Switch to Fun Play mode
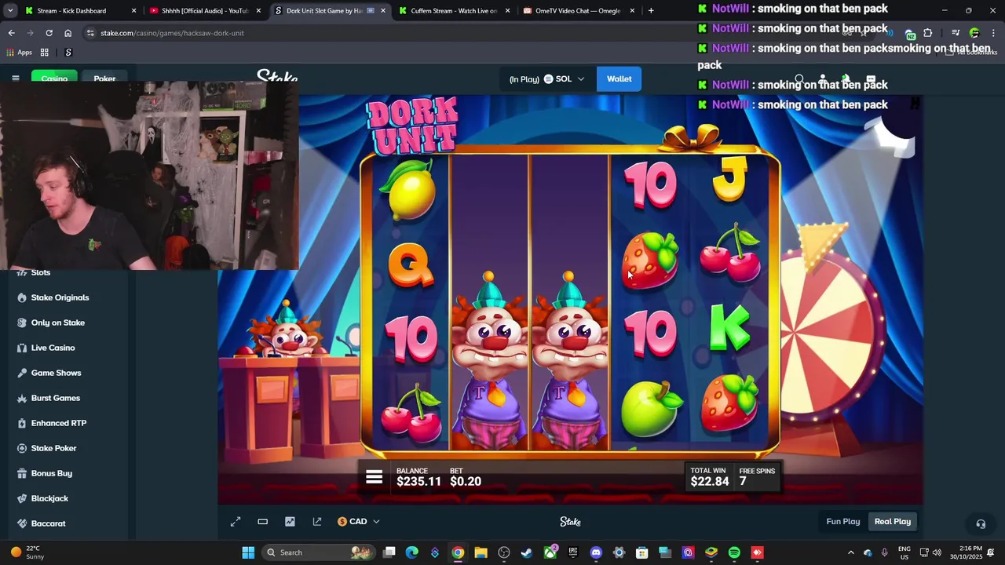The height and width of the screenshot is (565, 1005). pyautogui.click(x=843, y=522)
